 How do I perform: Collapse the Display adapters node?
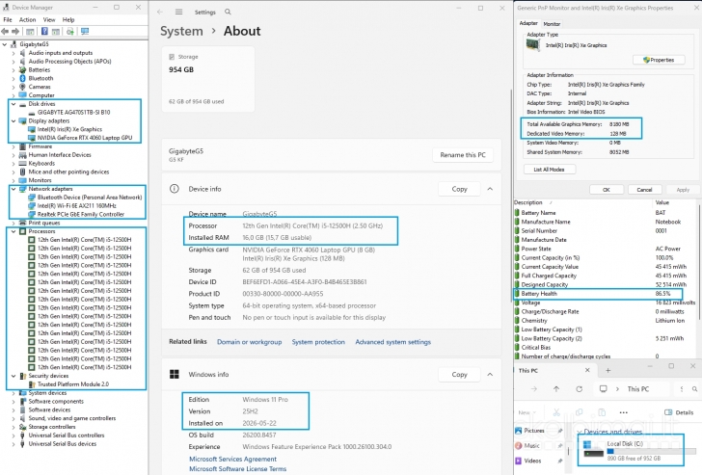pos(13,120)
